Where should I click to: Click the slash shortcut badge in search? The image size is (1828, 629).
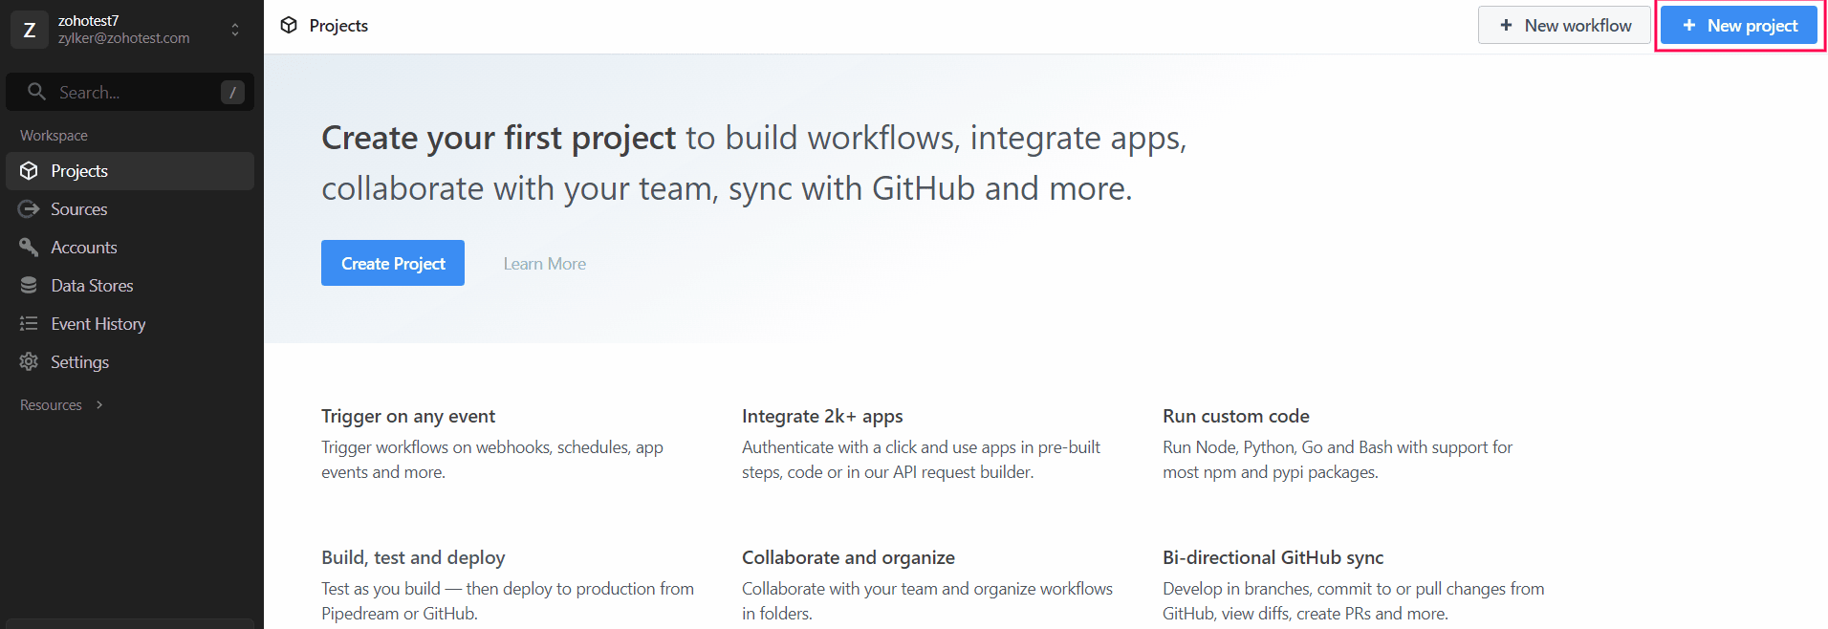[232, 92]
